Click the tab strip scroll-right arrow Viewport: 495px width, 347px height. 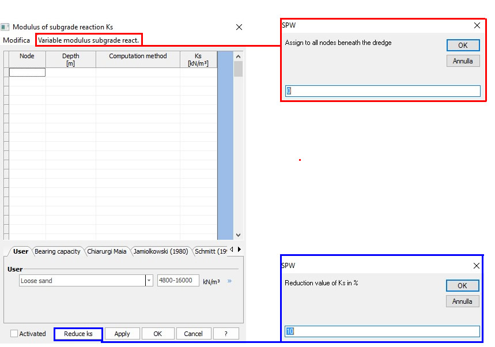(x=239, y=250)
